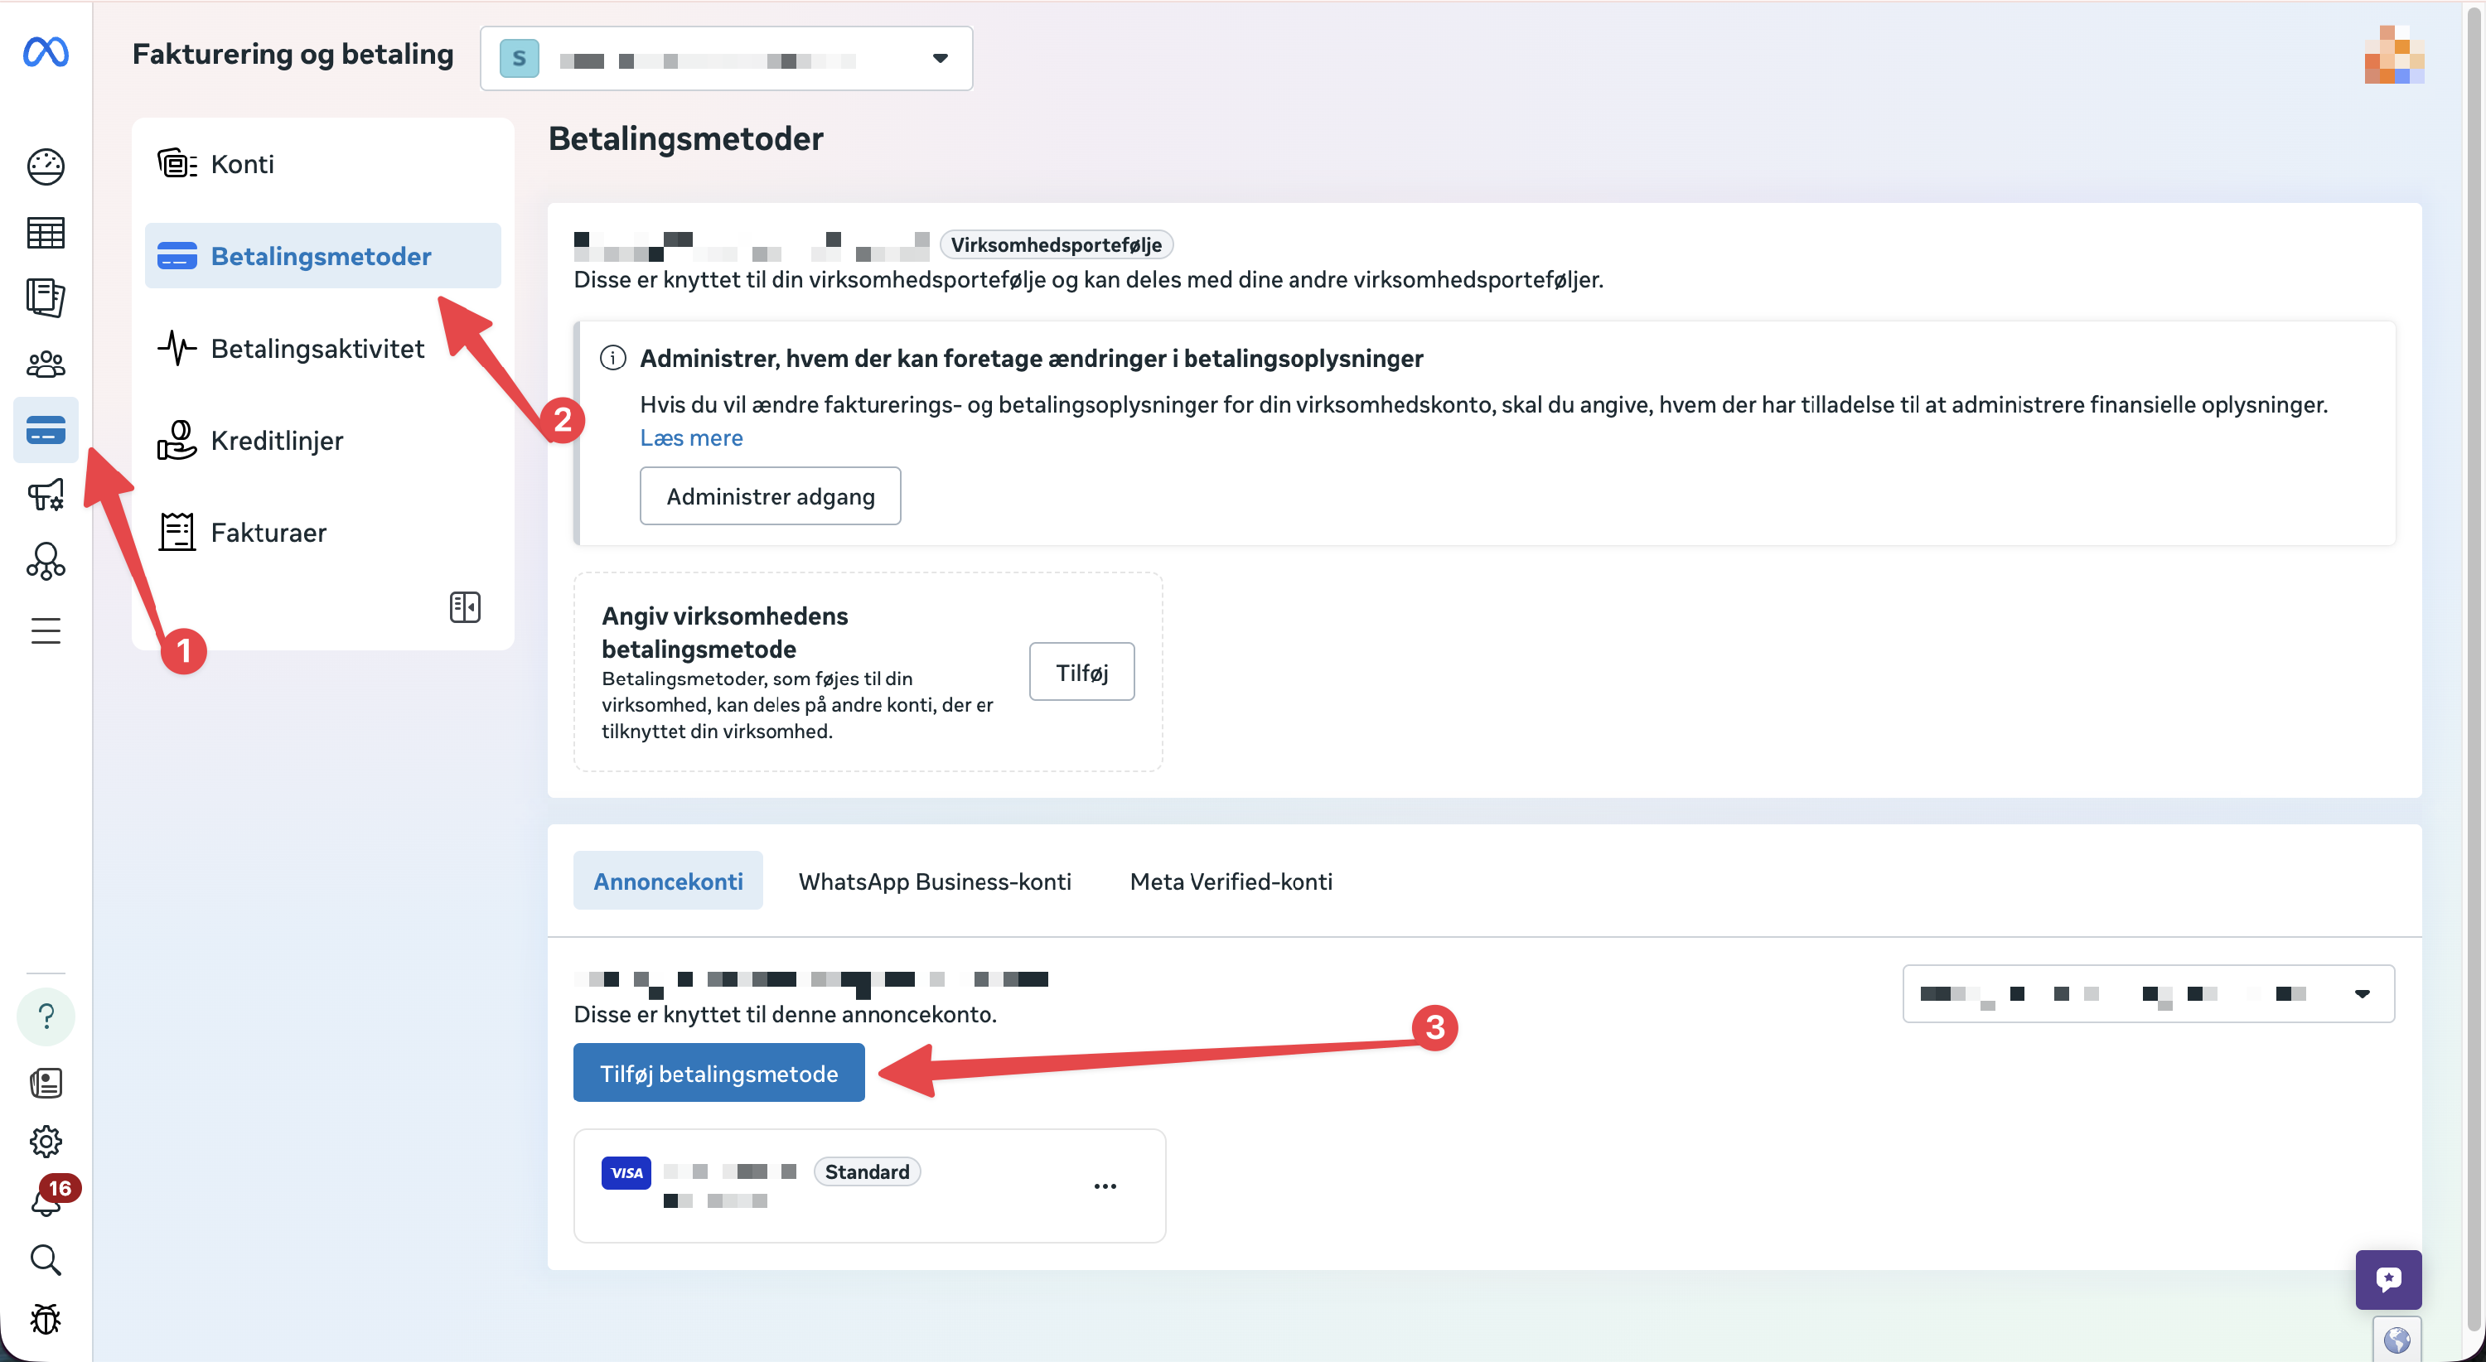Open the table grid icon in sidebar
Screen dimensions: 2486x1362
pos(46,233)
